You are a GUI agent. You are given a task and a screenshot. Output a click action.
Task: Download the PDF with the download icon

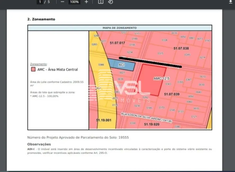[230, 2]
